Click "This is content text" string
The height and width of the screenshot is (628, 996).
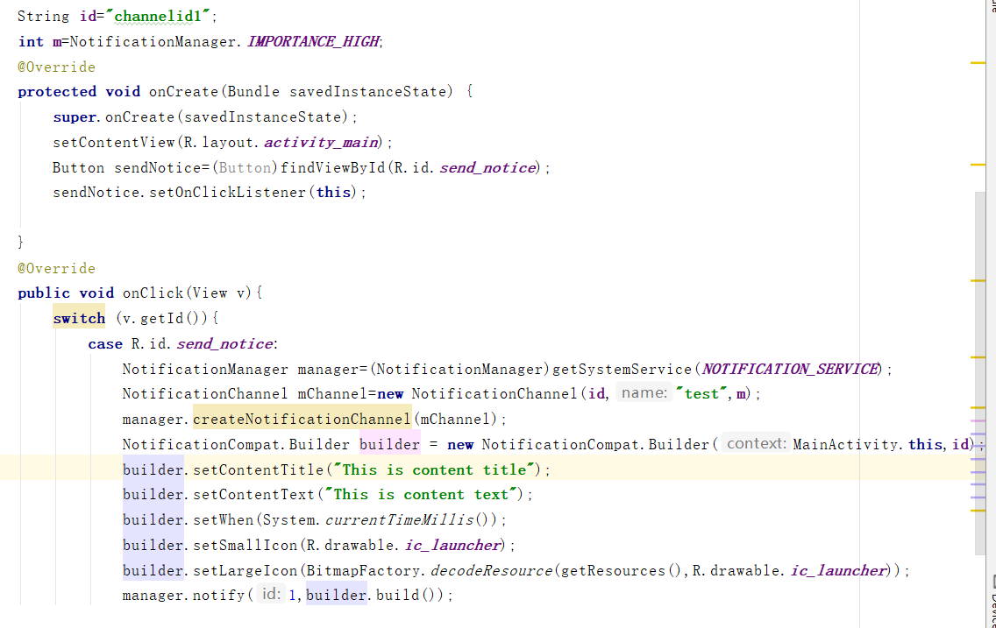421,494
